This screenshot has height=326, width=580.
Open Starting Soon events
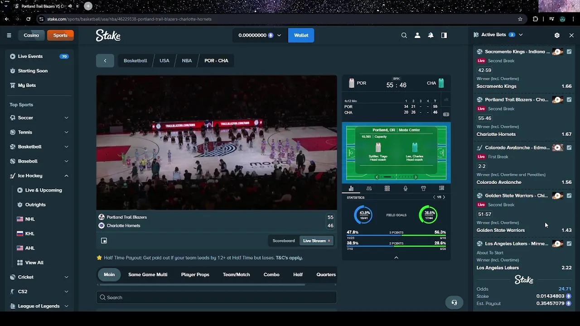(x=39, y=71)
